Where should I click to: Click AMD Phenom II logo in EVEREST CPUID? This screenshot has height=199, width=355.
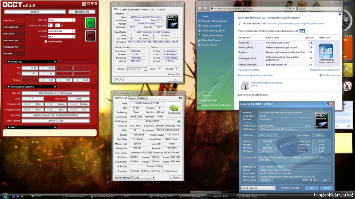[x=321, y=121]
